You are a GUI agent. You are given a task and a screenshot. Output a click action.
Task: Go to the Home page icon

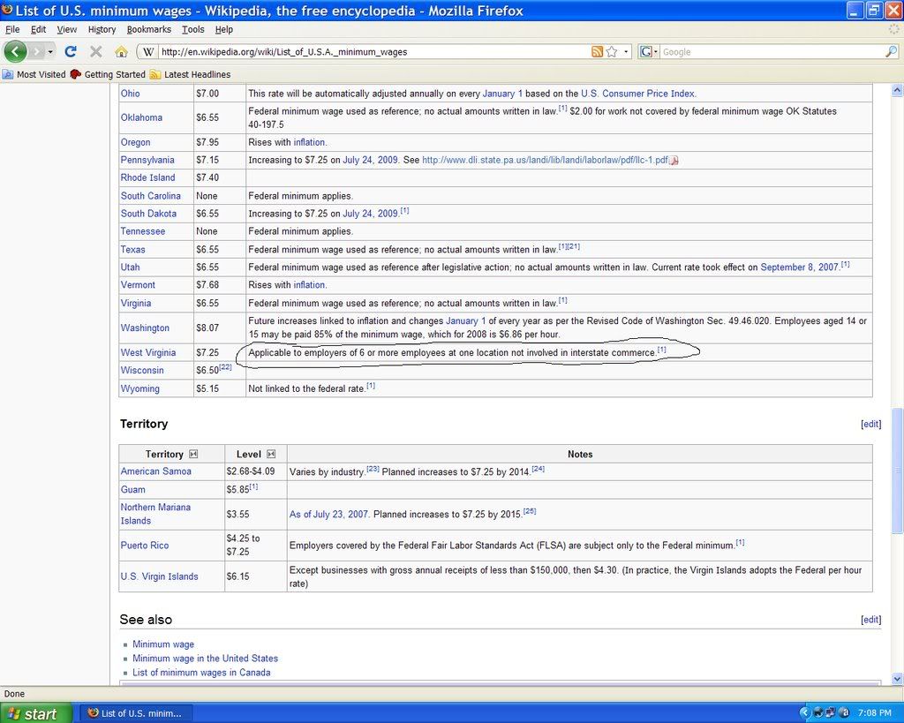coord(121,52)
